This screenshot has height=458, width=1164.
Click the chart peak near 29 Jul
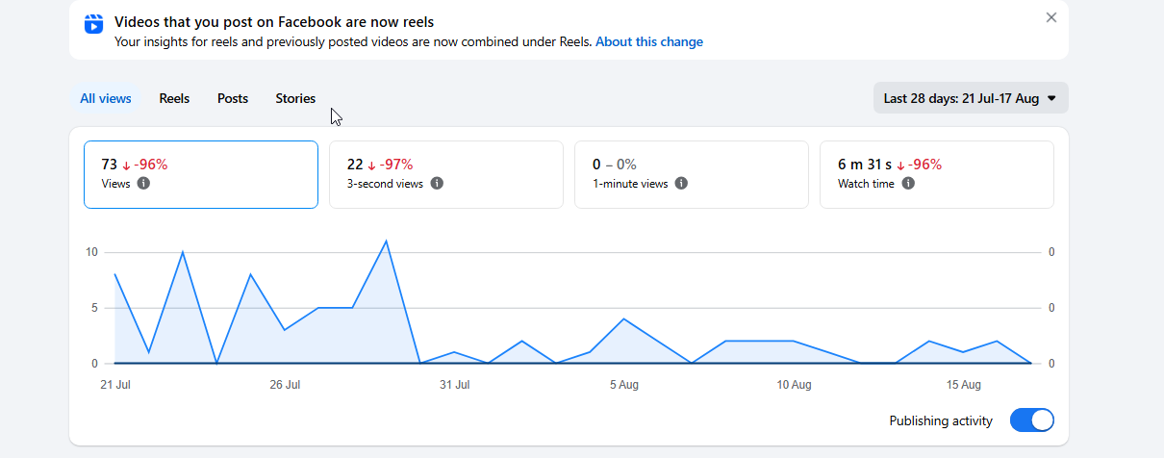tap(386, 241)
